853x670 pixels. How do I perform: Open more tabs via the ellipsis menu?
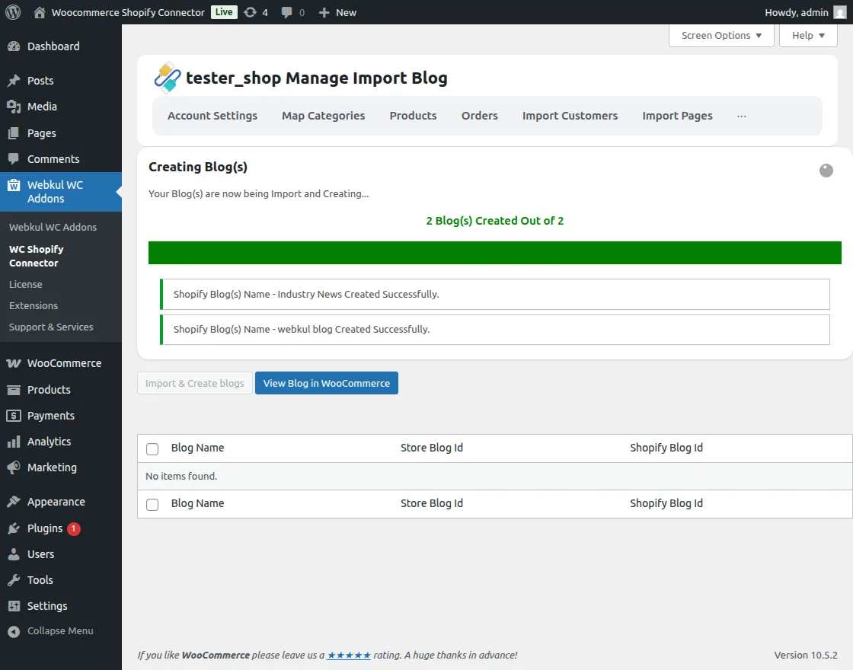[742, 115]
